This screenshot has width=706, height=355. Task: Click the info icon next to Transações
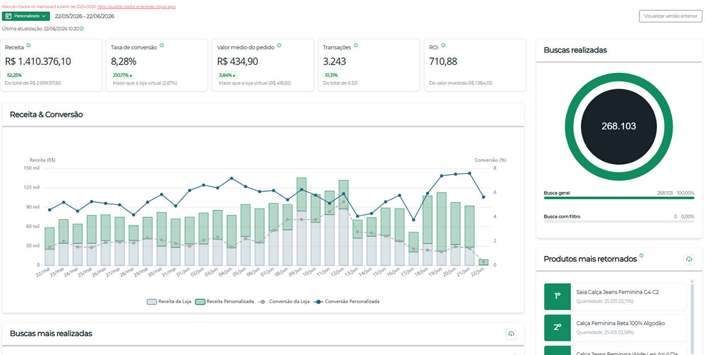(x=356, y=46)
